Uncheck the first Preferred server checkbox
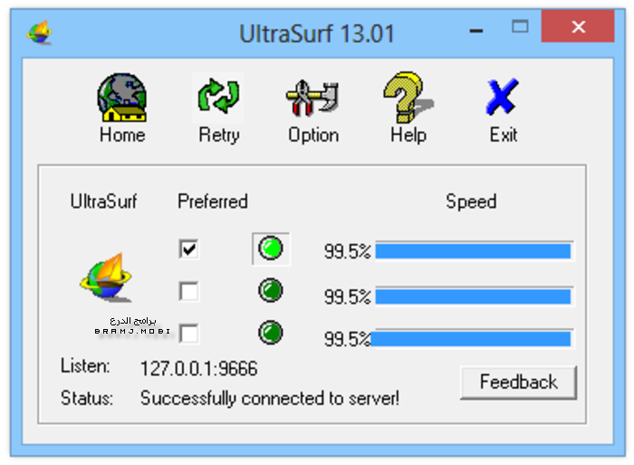The height and width of the screenshot is (465, 634). coord(188,249)
